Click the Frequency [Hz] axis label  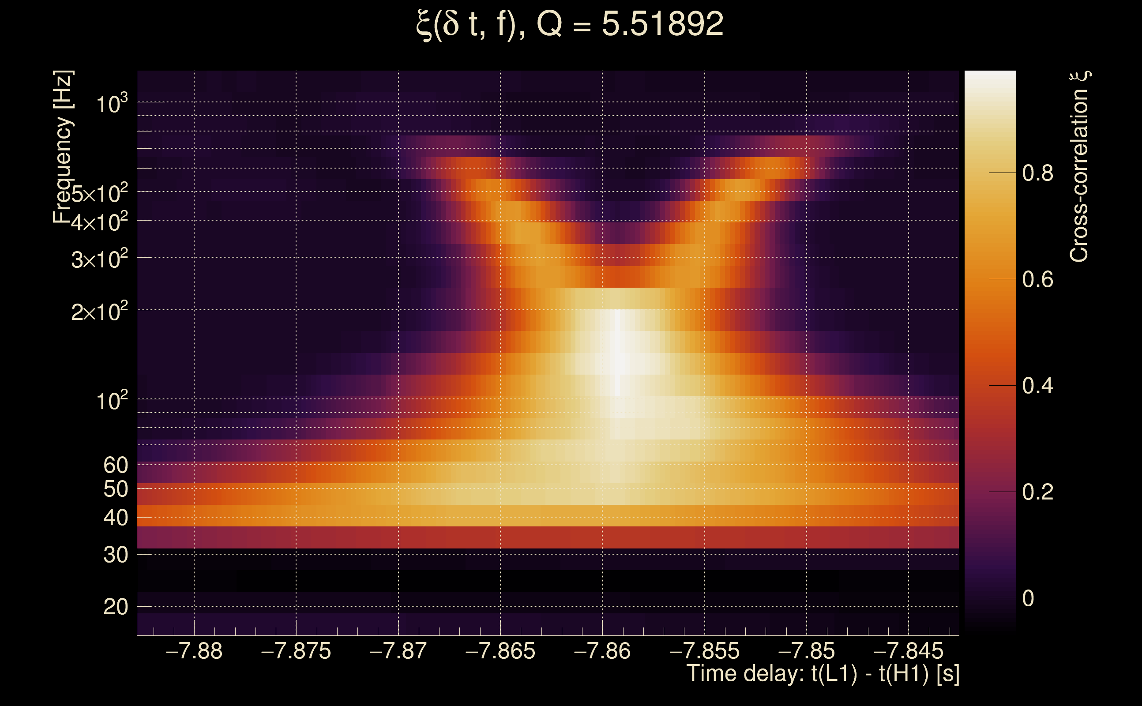pos(63,147)
